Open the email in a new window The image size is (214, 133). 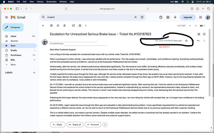[204, 34]
